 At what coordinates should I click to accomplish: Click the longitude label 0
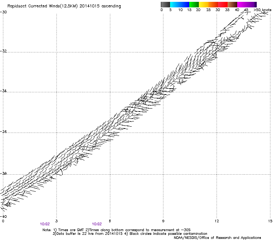pyautogui.click(x=3, y=221)
